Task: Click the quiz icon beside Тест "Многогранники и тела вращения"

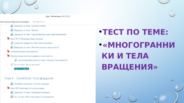Action: (x=12, y=97)
